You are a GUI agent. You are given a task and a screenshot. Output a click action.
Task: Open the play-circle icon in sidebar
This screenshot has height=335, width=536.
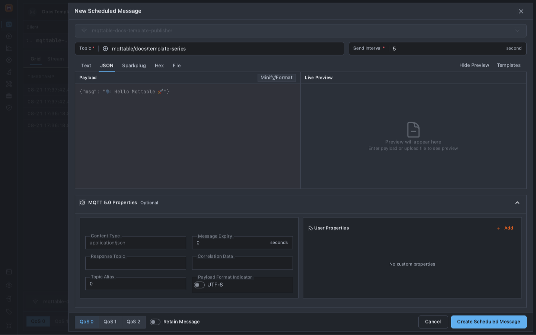(x=9, y=36)
